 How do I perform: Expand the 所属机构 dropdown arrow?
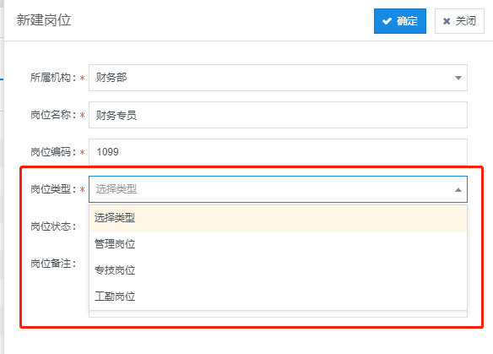tap(458, 78)
